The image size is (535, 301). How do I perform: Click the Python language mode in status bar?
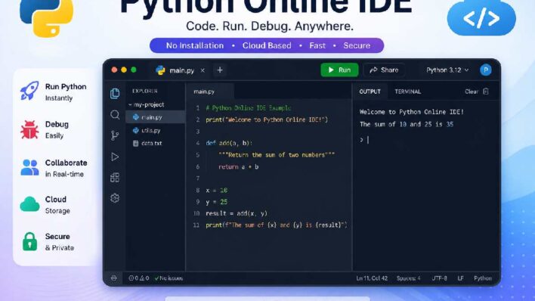pos(482,278)
